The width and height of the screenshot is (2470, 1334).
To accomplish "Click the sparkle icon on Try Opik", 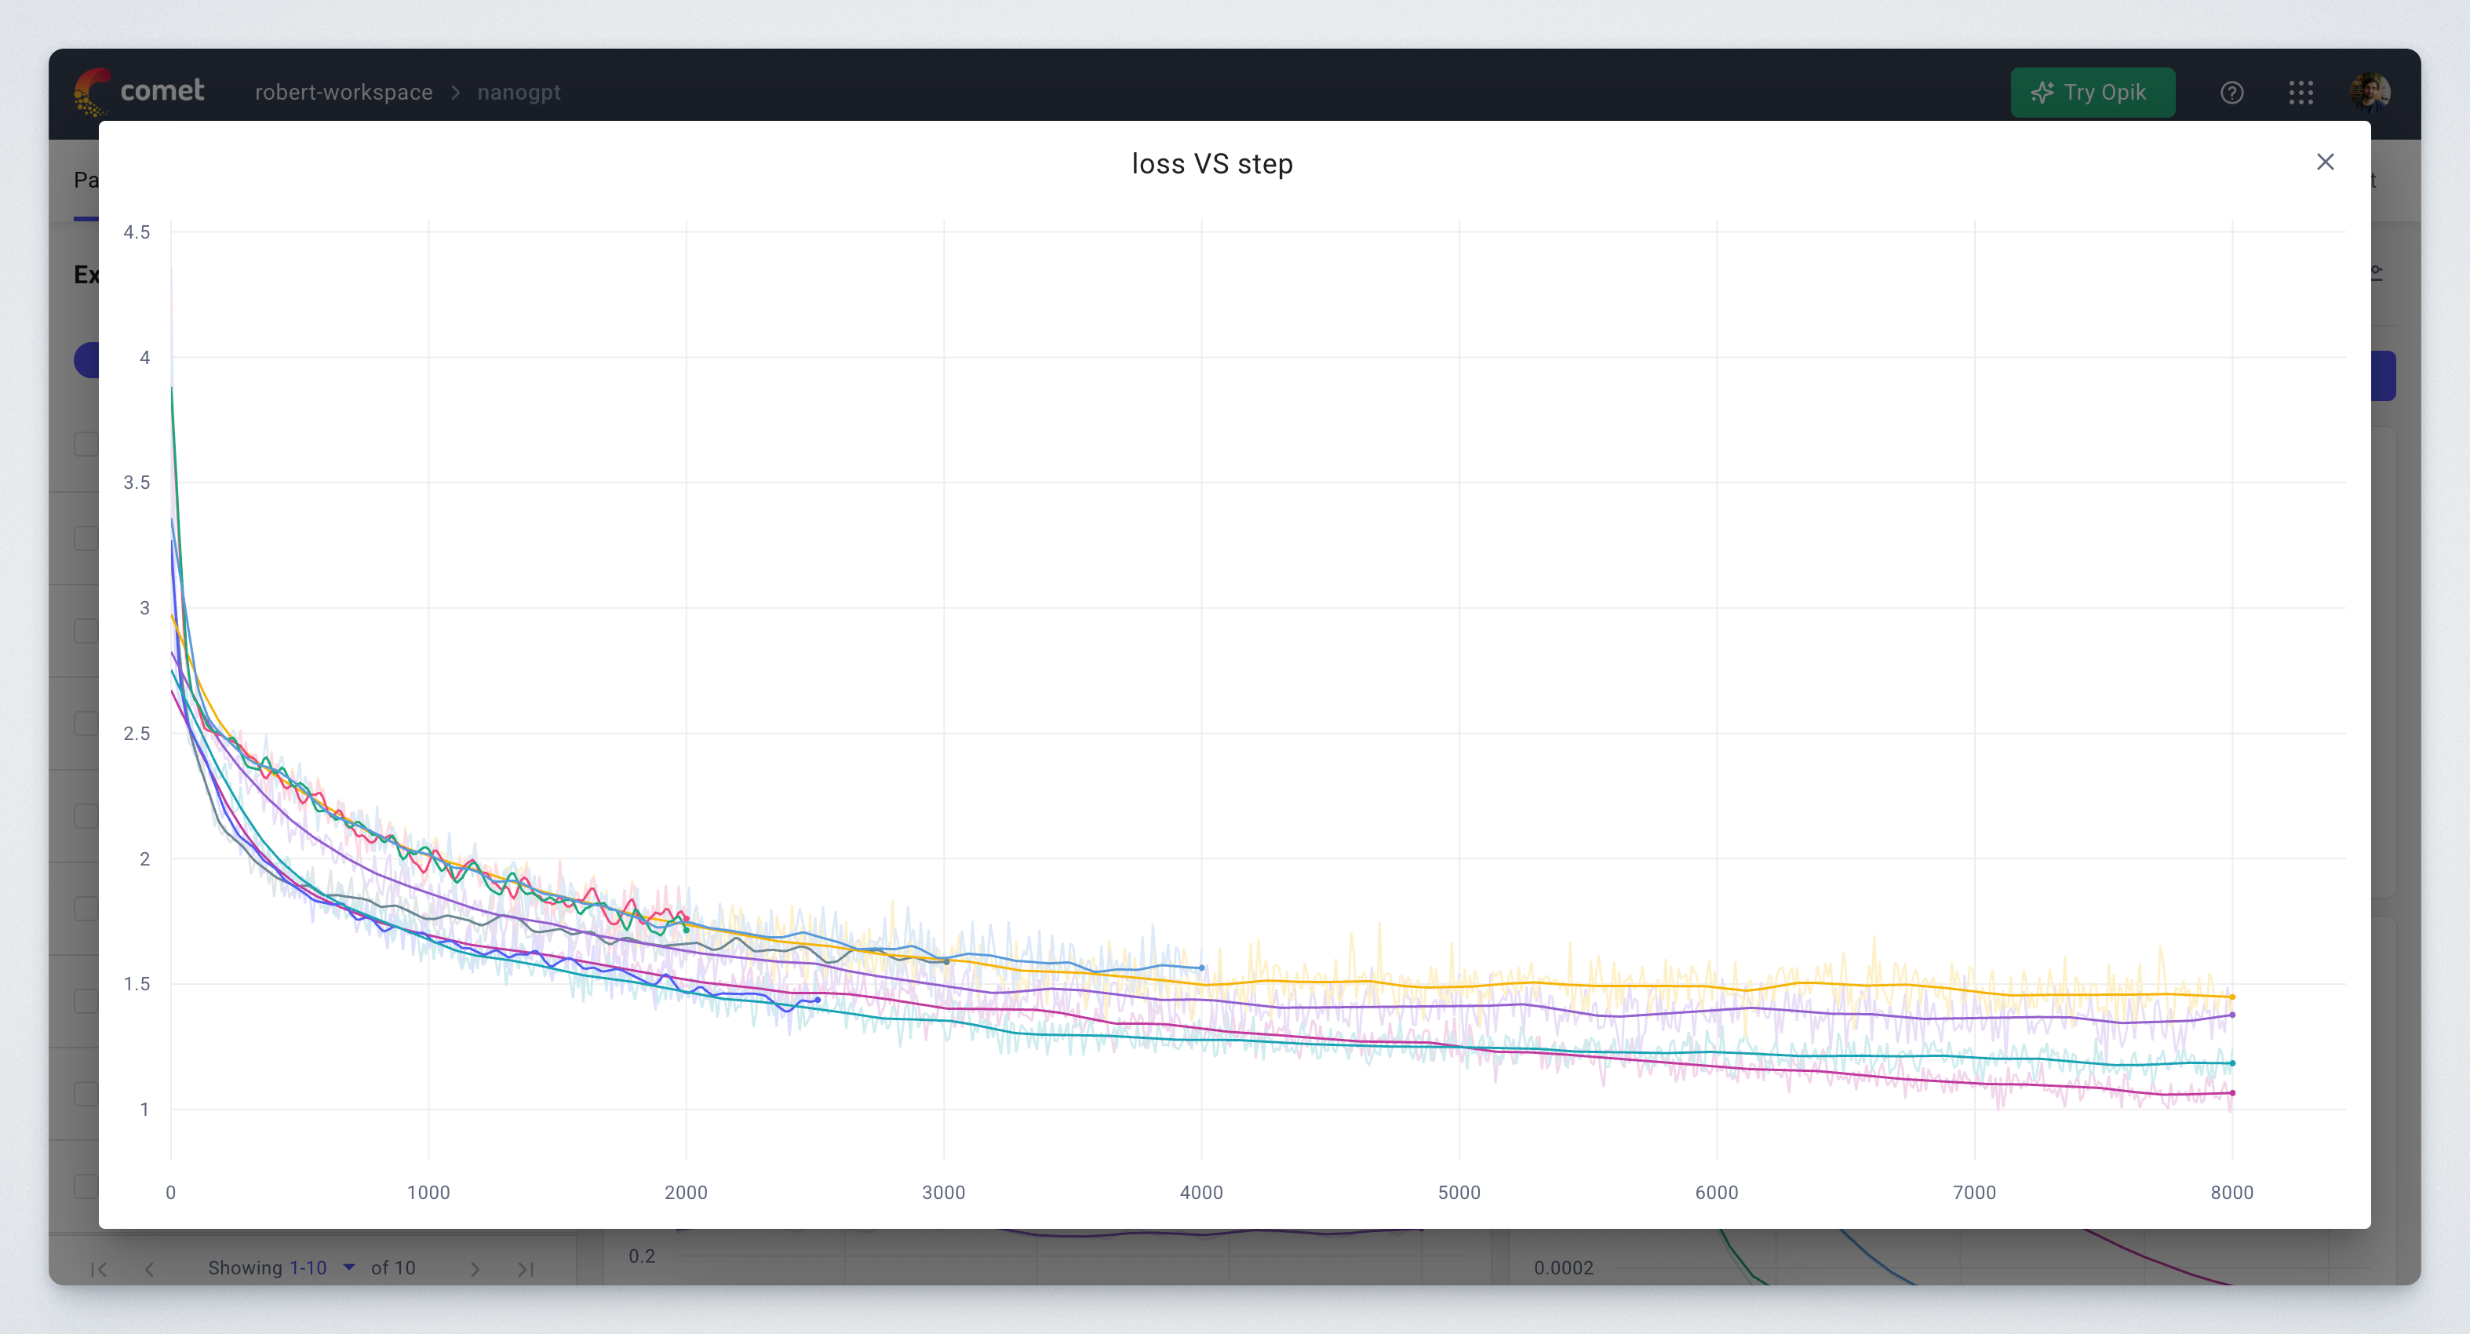I will point(2042,93).
